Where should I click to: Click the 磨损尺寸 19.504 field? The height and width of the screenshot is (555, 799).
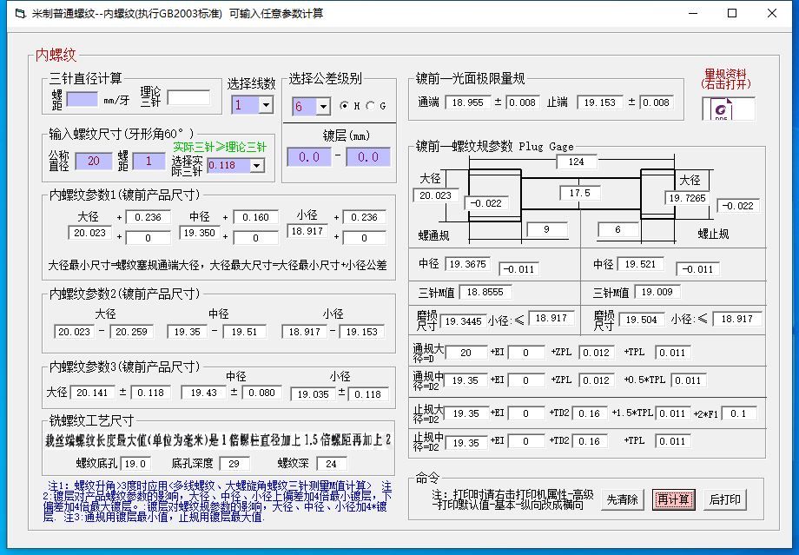coord(642,320)
